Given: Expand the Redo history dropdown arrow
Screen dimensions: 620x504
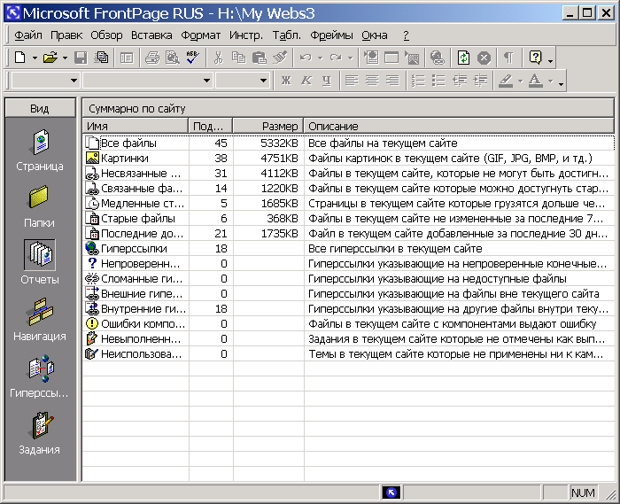Looking at the screenshot, I should 351,58.
